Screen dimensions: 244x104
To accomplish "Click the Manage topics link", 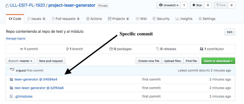I will click(x=16, y=38).
